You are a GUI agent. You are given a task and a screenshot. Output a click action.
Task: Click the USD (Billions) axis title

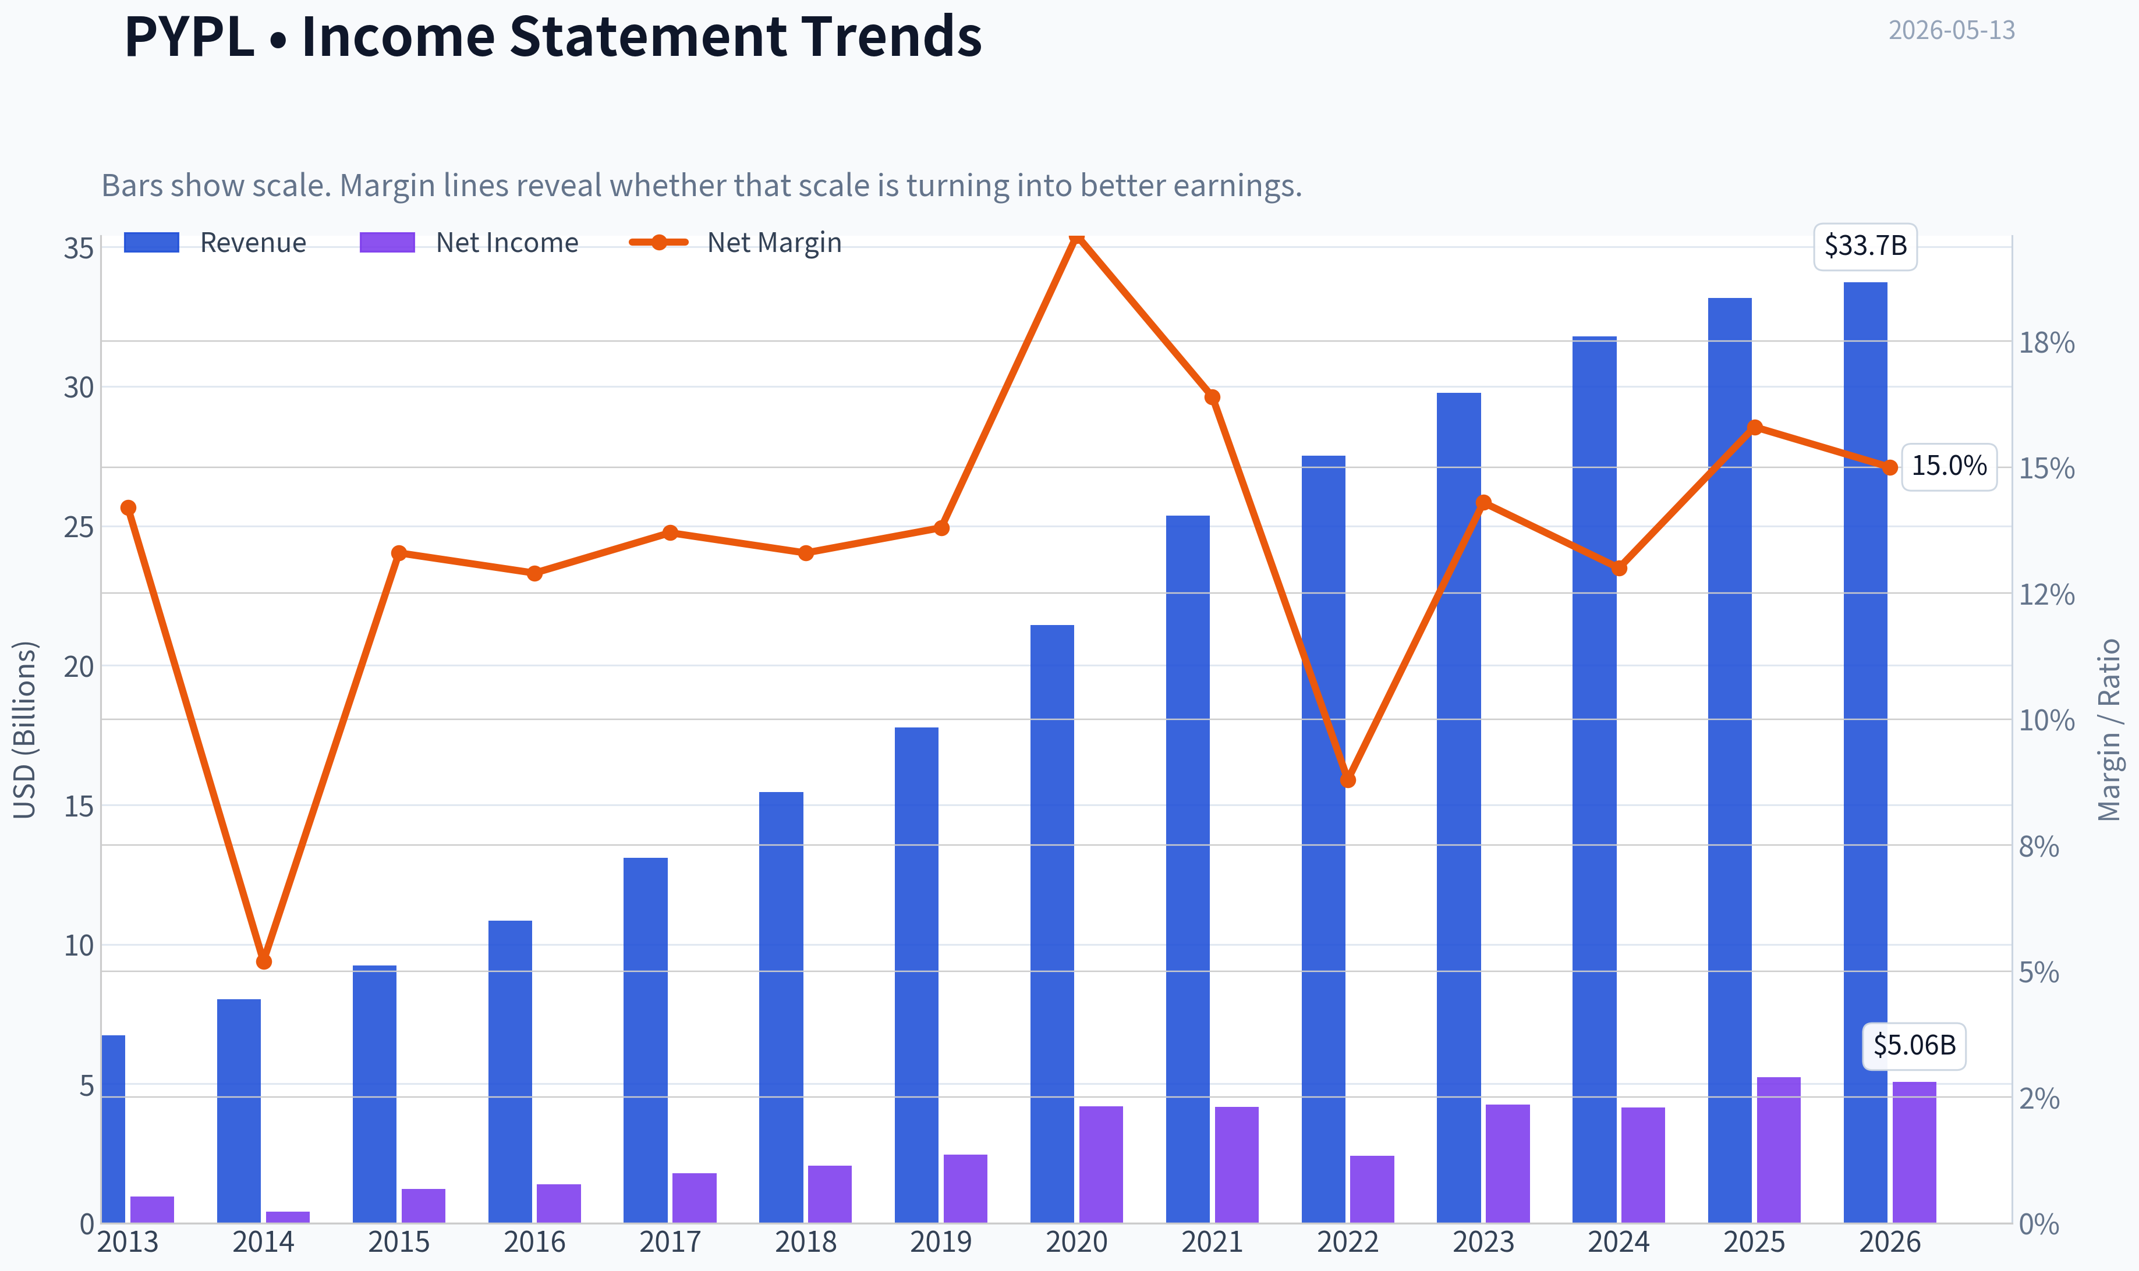click(25, 730)
